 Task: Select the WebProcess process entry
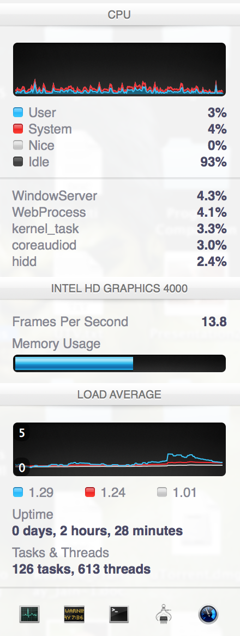coord(119,212)
